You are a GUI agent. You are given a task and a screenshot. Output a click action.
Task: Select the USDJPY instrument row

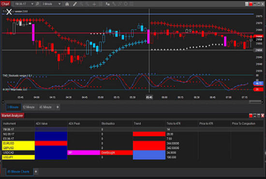pyautogui.click(x=133, y=157)
